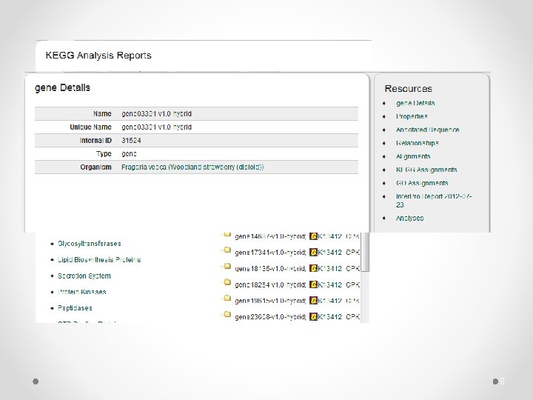Open K13412 link in gene17341 row

pyautogui.click(x=329, y=253)
